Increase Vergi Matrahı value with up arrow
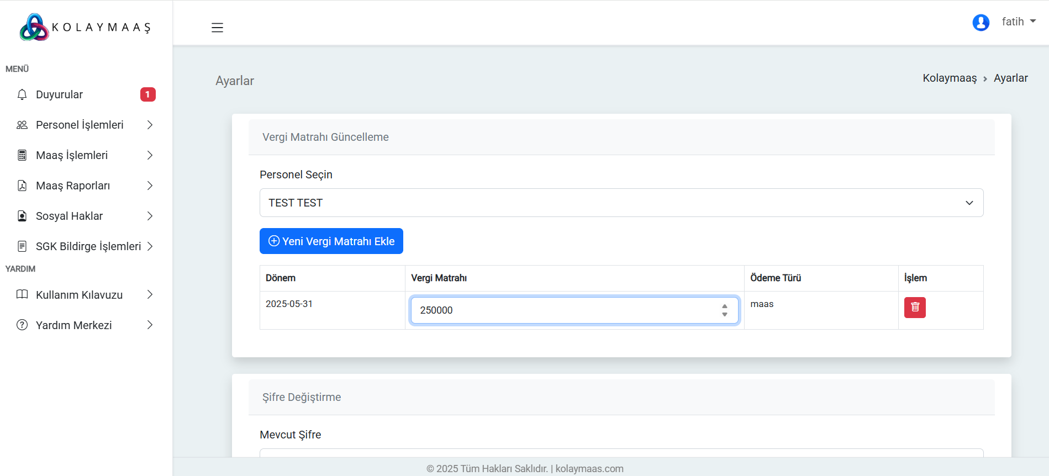 click(724, 306)
